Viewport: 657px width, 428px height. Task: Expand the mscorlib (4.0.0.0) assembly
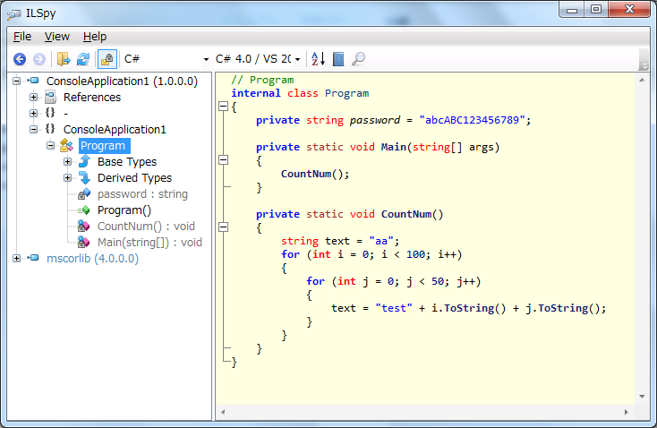tap(16, 258)
